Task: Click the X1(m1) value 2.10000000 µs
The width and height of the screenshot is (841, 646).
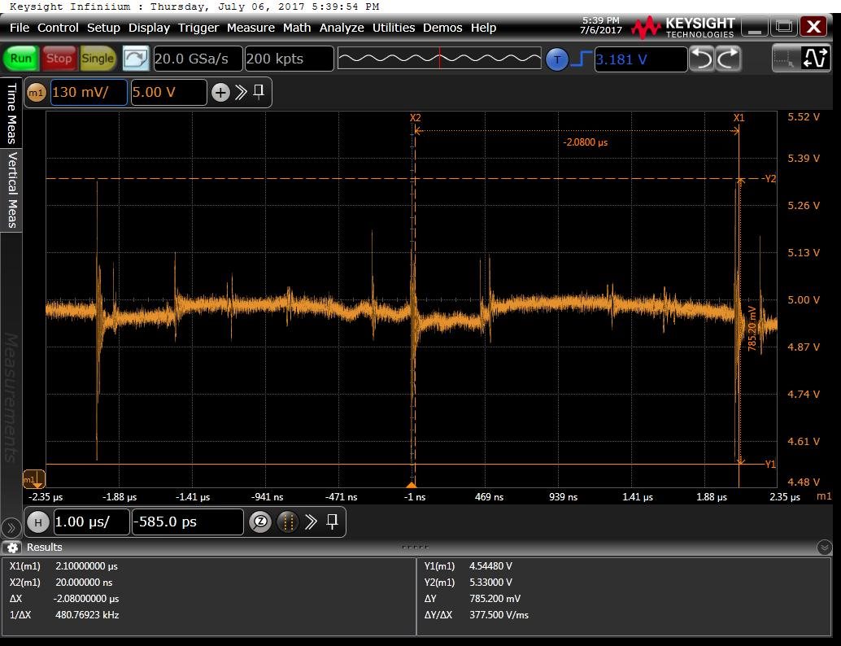Action: click(x=86, y=566)
